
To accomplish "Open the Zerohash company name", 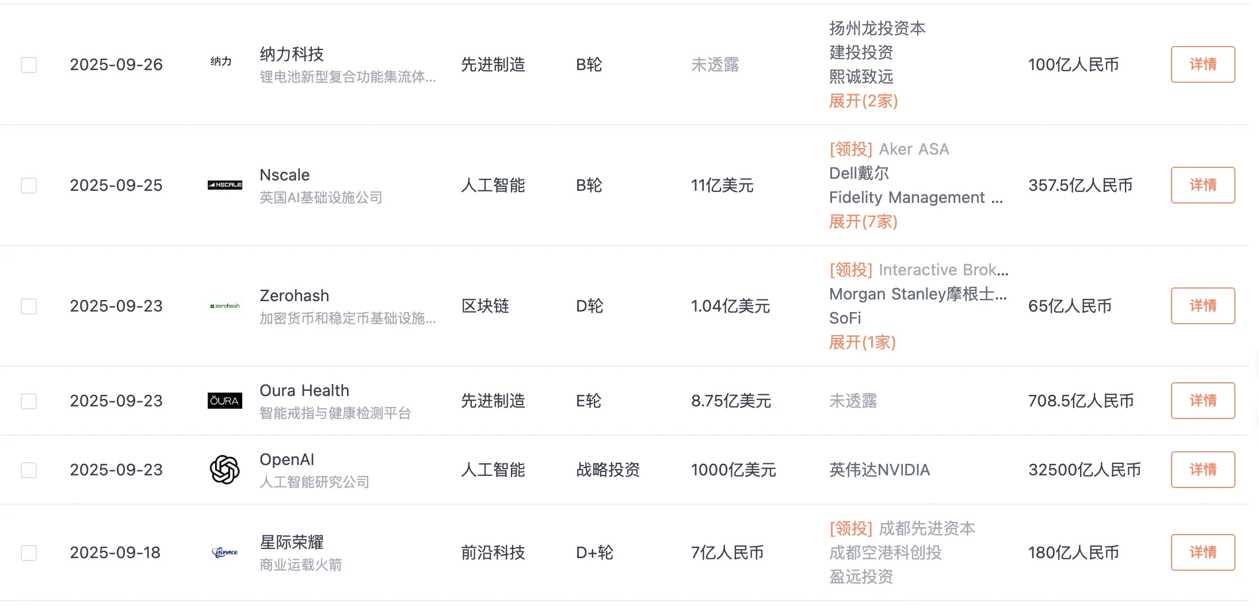I will tap(295, 295).
